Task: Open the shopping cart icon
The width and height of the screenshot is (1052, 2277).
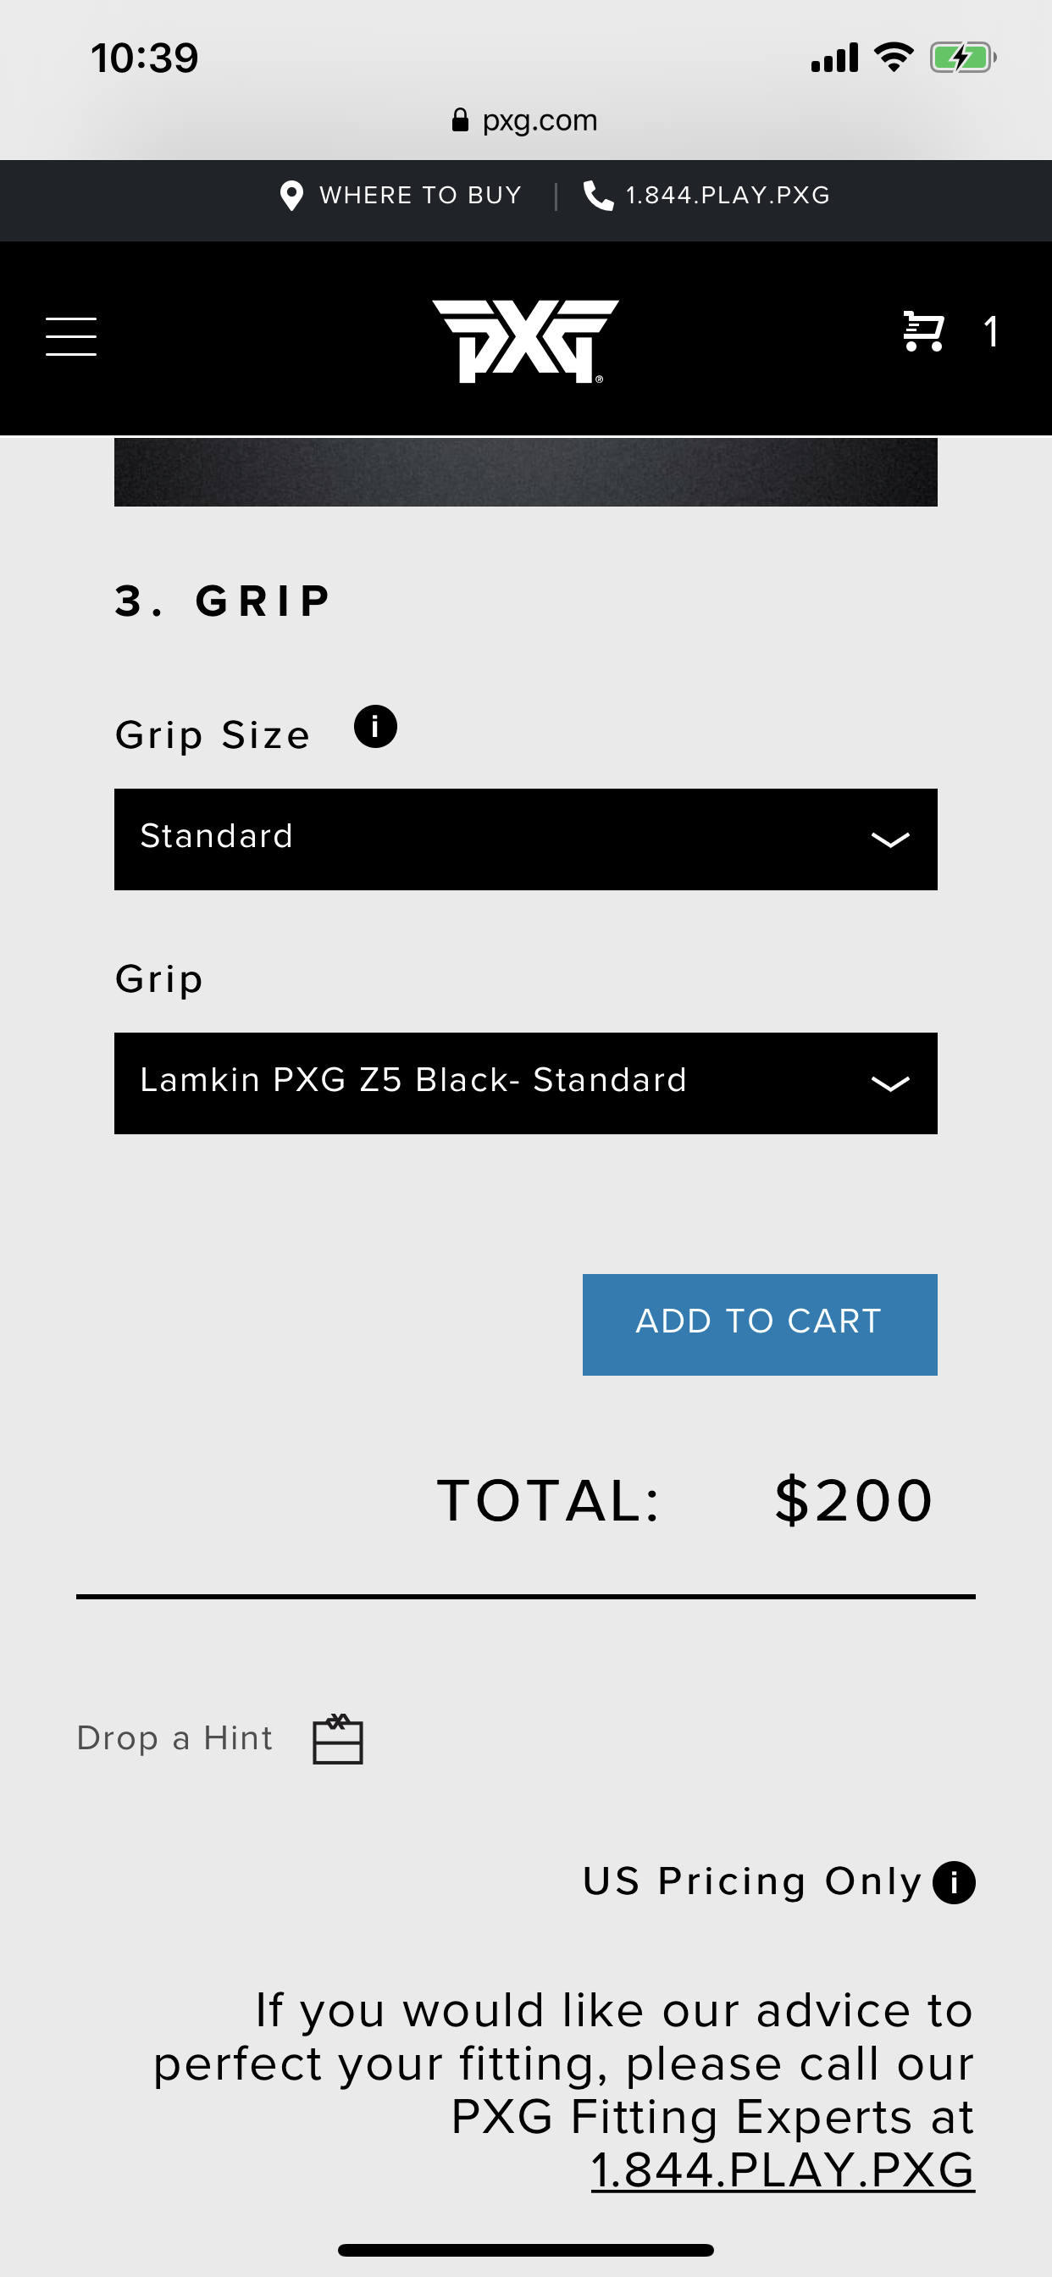Action: coord(923,331)
